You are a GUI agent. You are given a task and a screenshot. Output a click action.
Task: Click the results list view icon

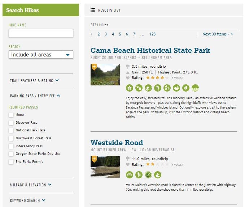click(93, 10)
